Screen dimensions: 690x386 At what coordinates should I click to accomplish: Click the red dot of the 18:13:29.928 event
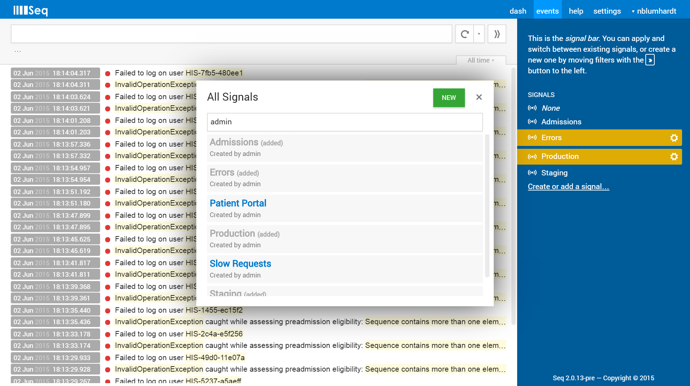click(107, 369)
